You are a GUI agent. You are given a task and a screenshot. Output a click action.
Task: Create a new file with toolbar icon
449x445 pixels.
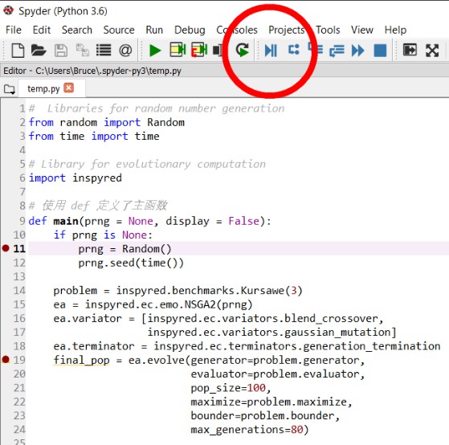click(x=18, y=51)
